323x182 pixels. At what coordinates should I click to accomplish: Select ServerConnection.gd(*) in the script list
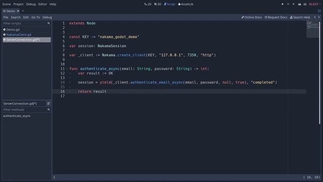[x=27, y=39]
